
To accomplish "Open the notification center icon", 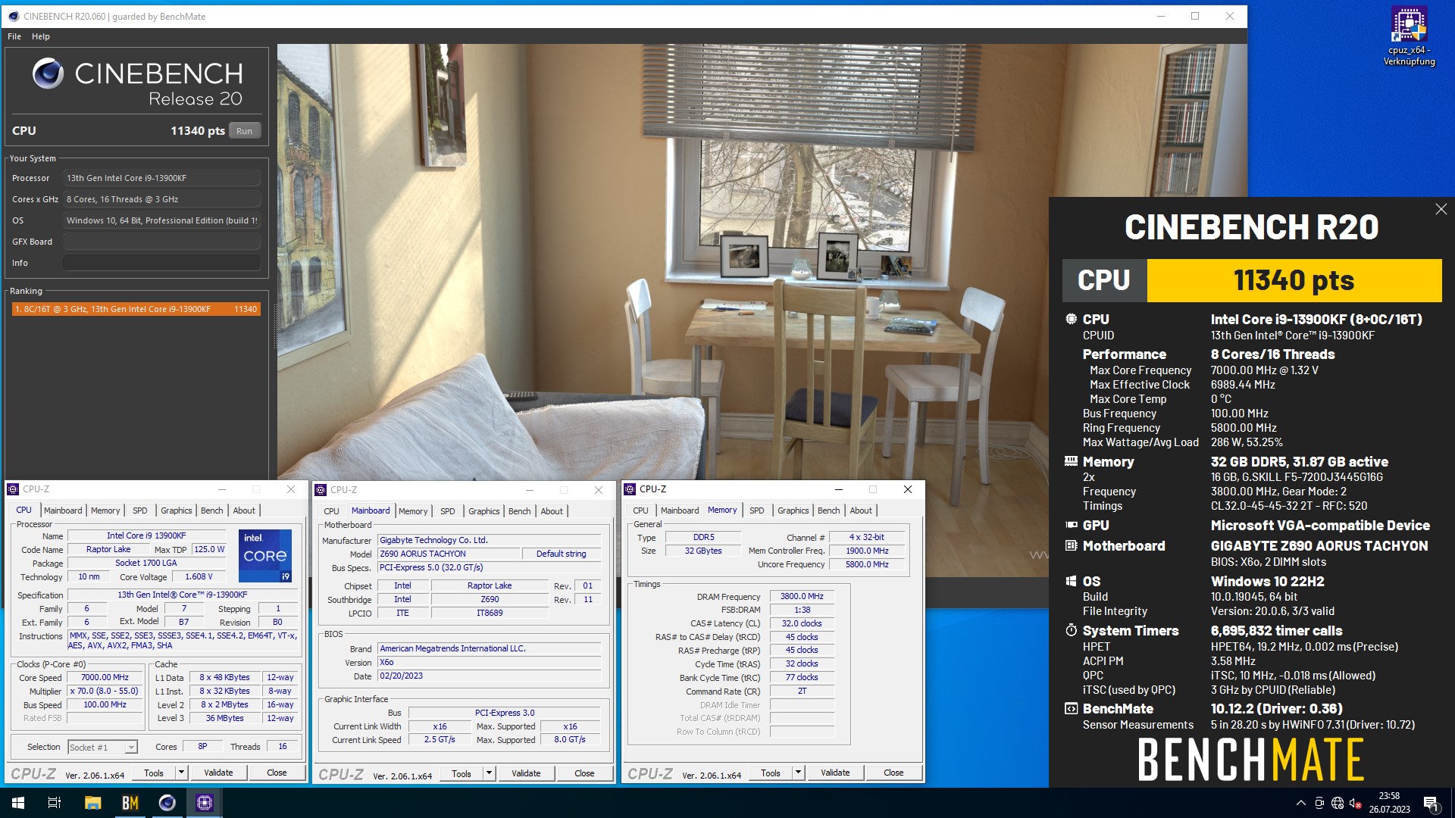I will coord(1431,803).
